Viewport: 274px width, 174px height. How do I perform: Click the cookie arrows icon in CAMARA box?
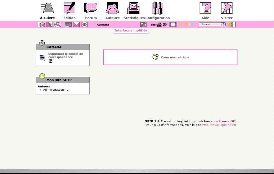click(42, 58)
